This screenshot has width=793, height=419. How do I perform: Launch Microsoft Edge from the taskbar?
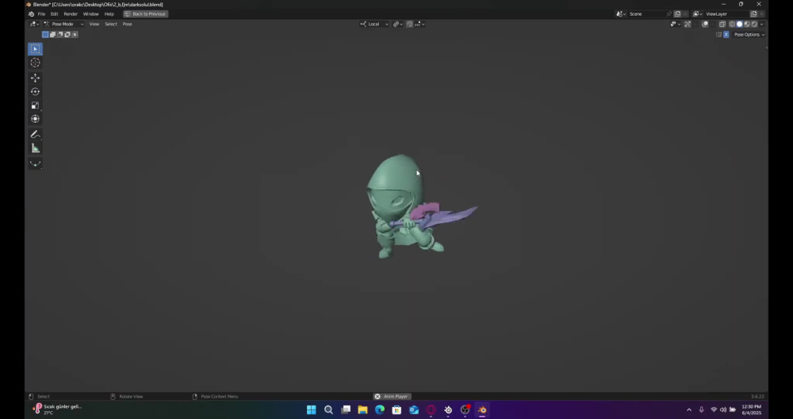point(380,410)
